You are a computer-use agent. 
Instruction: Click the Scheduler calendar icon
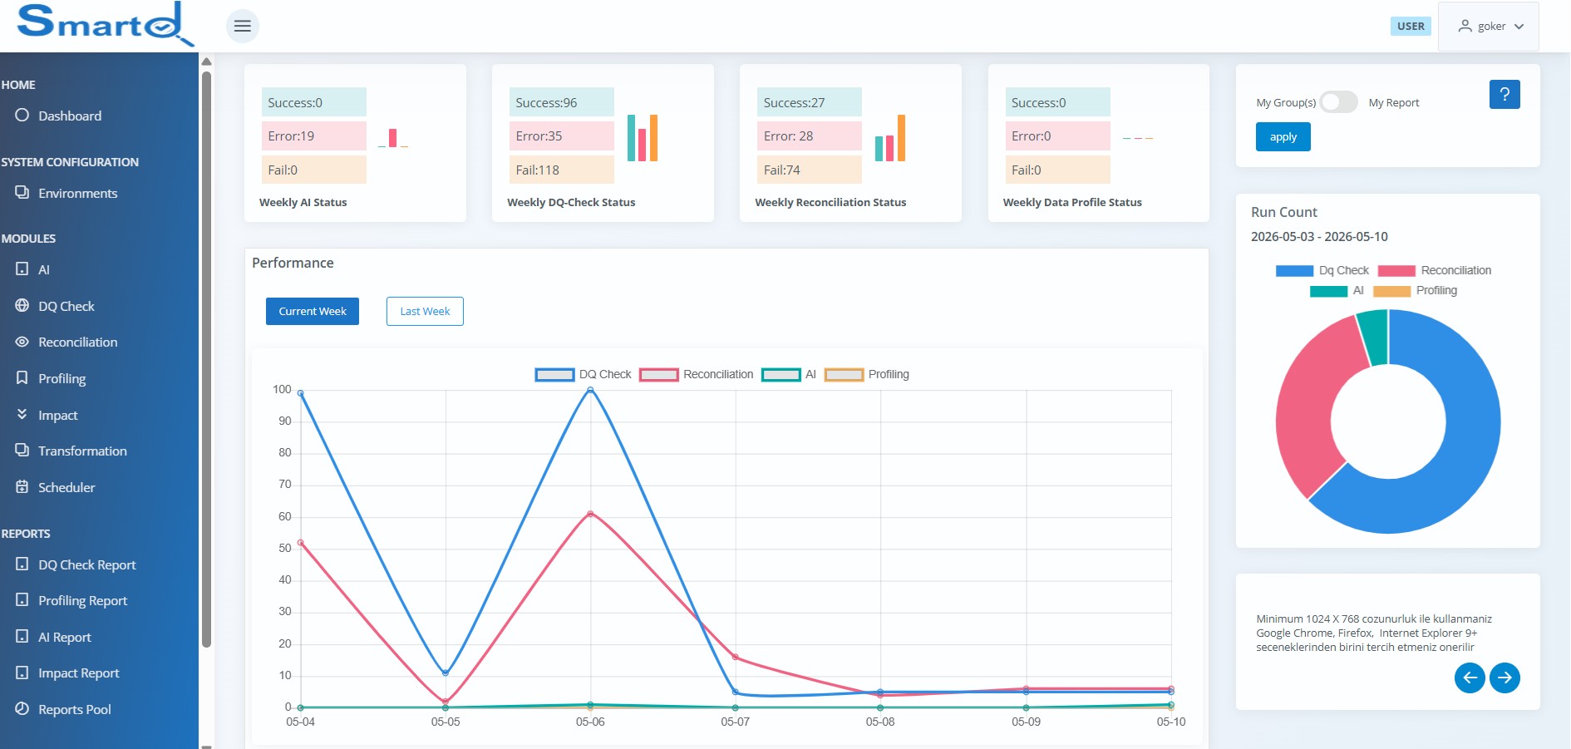[x=22, y=486]
